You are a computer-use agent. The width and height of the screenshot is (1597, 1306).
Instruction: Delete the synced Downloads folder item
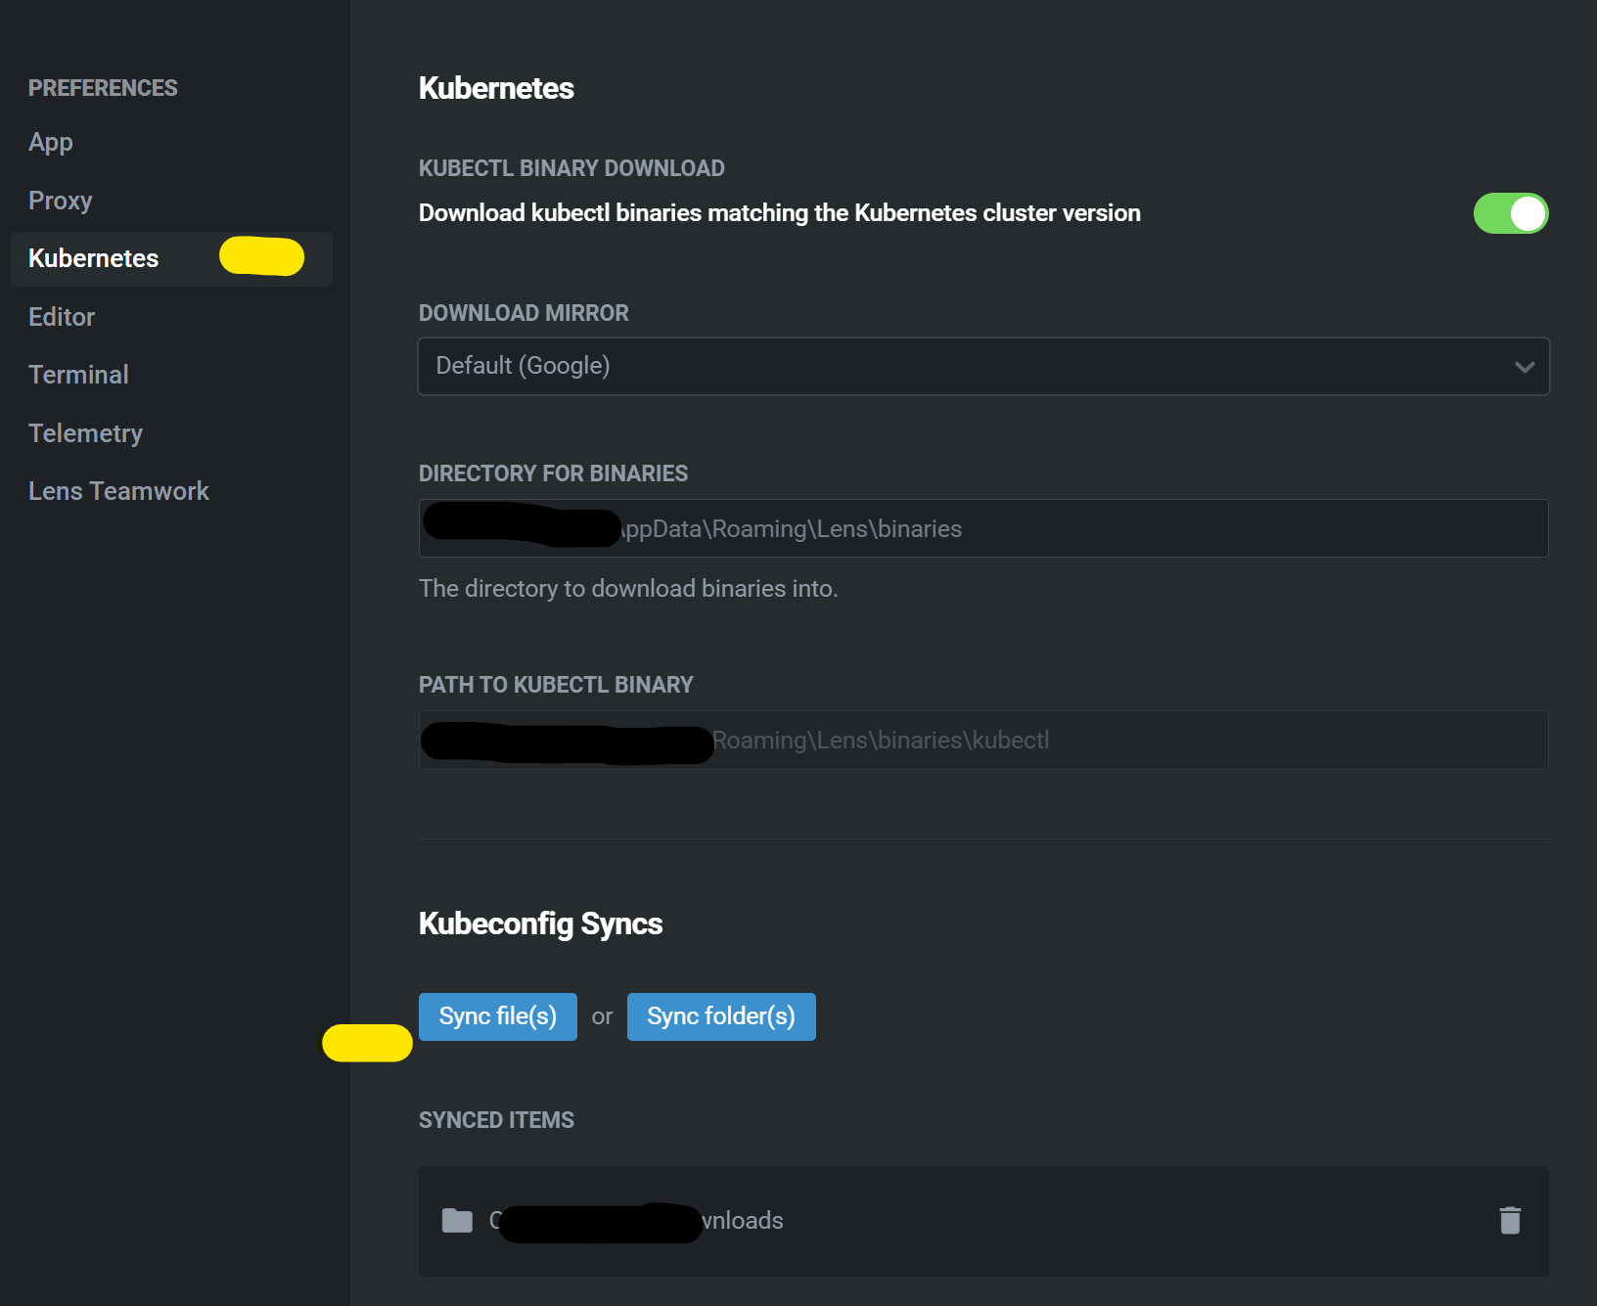1510,1220
